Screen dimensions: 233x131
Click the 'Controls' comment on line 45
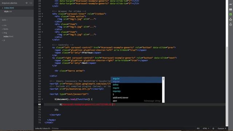(63, 45)
